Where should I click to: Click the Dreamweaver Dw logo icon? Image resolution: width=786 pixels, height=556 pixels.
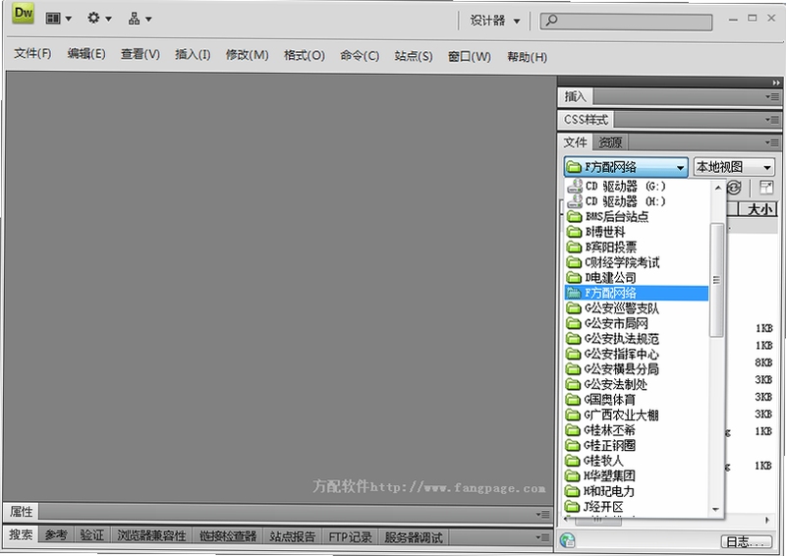point(23,14)
